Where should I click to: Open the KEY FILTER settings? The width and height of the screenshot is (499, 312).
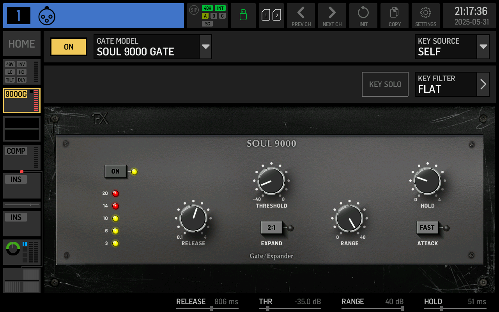[452, 84]
